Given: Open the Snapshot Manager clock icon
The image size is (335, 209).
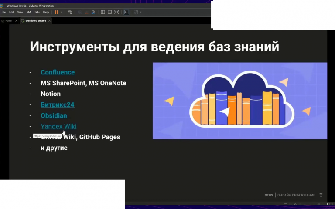Looking at the screenshot, I should pos(93,12).
